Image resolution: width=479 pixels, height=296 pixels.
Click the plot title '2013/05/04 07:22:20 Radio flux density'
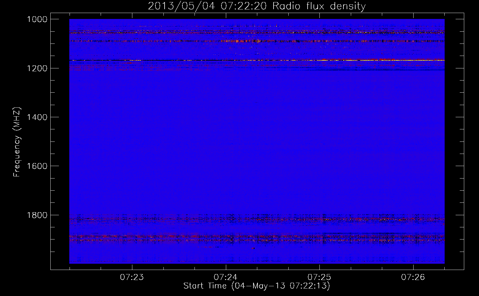[257, 6]
